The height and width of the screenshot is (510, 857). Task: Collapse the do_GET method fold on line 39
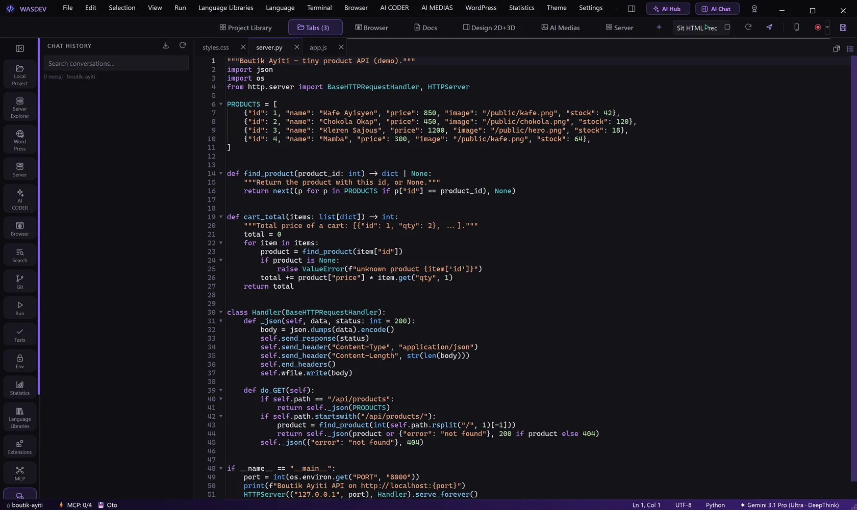pos(221,390)
